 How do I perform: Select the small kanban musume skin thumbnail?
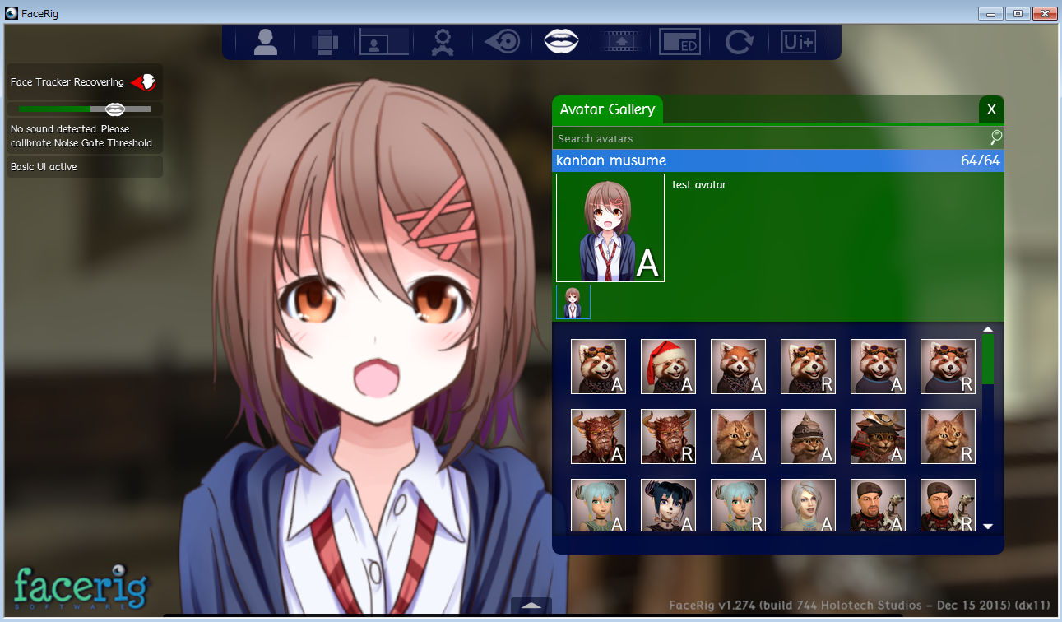tap(573, 302)
